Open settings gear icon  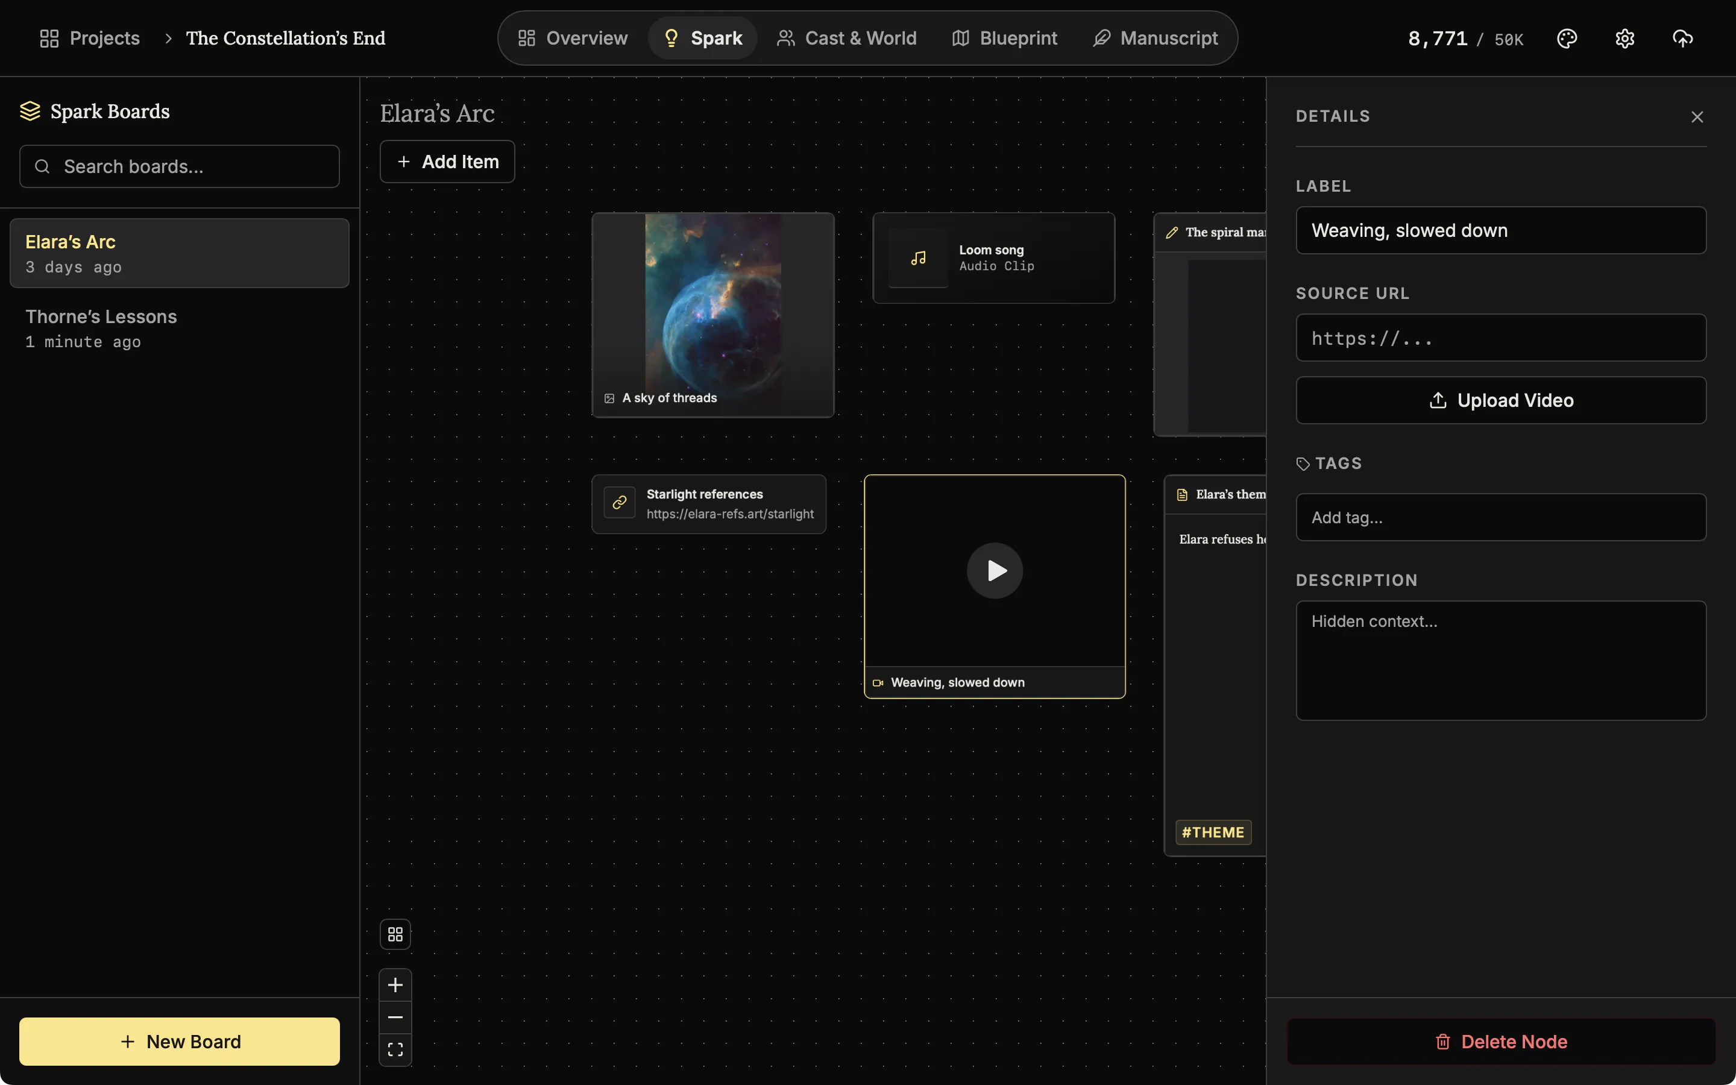coord(1625,38)
